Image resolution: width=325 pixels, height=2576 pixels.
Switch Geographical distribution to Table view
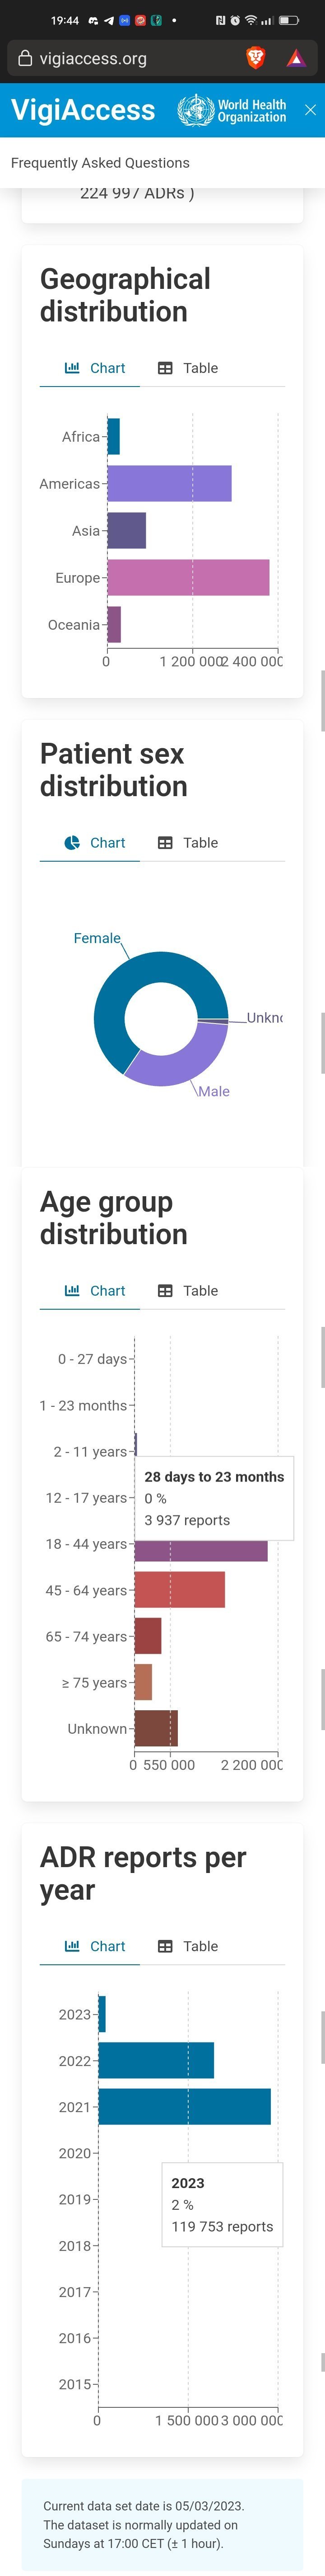coord(187,368)
